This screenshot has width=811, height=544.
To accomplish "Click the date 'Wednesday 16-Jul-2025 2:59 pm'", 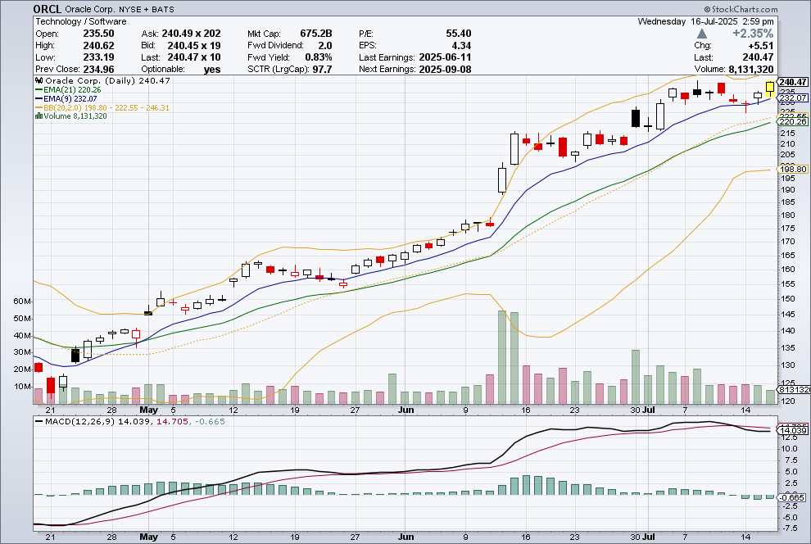I will coord(706,22).
